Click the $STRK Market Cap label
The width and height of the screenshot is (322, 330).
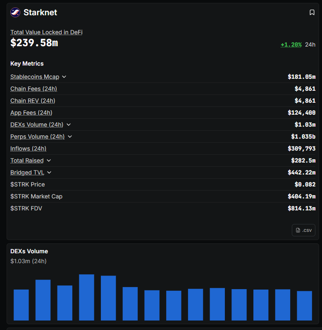click(36, 197)
